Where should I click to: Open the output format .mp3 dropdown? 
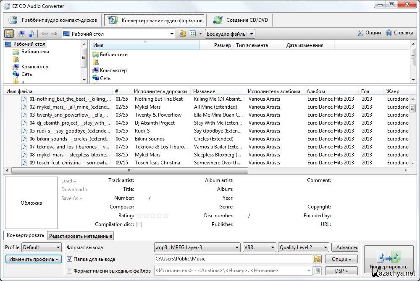click(197, 247)
